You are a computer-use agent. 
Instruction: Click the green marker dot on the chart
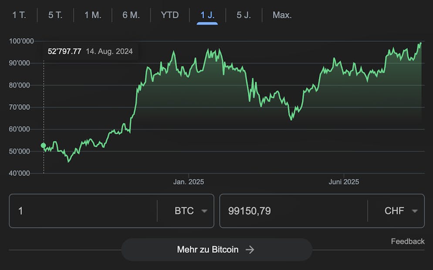[43, 145]
